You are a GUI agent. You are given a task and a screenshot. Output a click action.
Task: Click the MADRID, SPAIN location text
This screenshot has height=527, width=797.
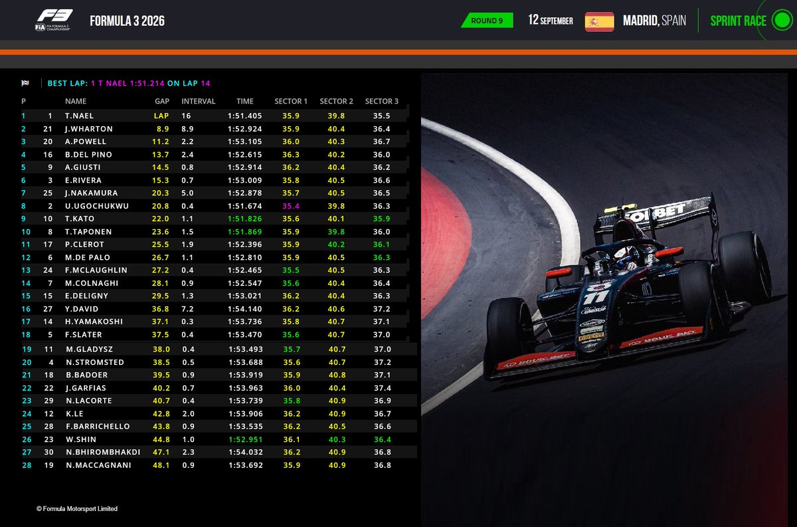654,21
